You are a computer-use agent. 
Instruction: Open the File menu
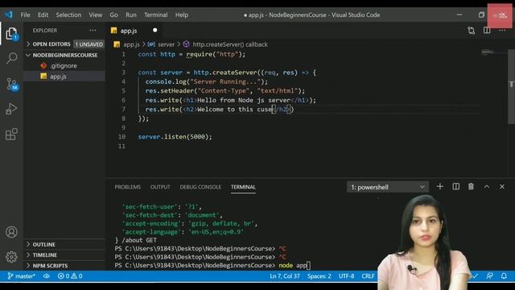point(25,14)
